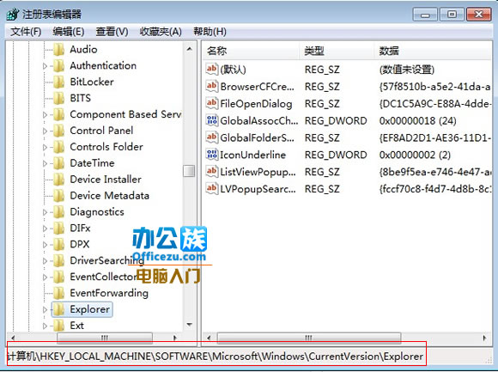
Task: Expand the Explorer key arrow
Action: (x=45, y=310)
